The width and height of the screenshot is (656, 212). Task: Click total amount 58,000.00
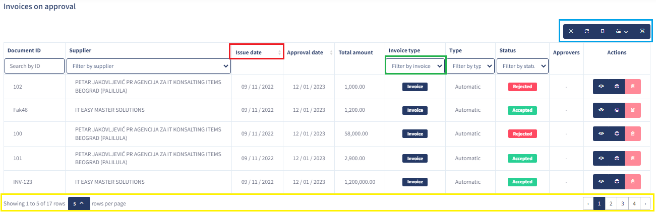[356, 134]
